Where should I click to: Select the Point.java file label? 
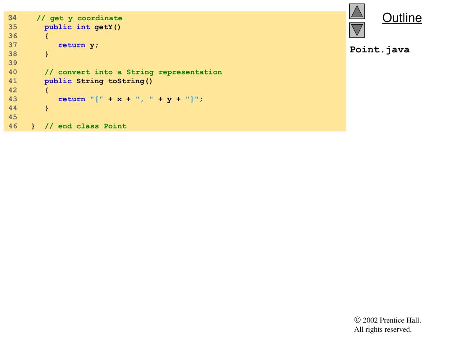tap(379, 50)
